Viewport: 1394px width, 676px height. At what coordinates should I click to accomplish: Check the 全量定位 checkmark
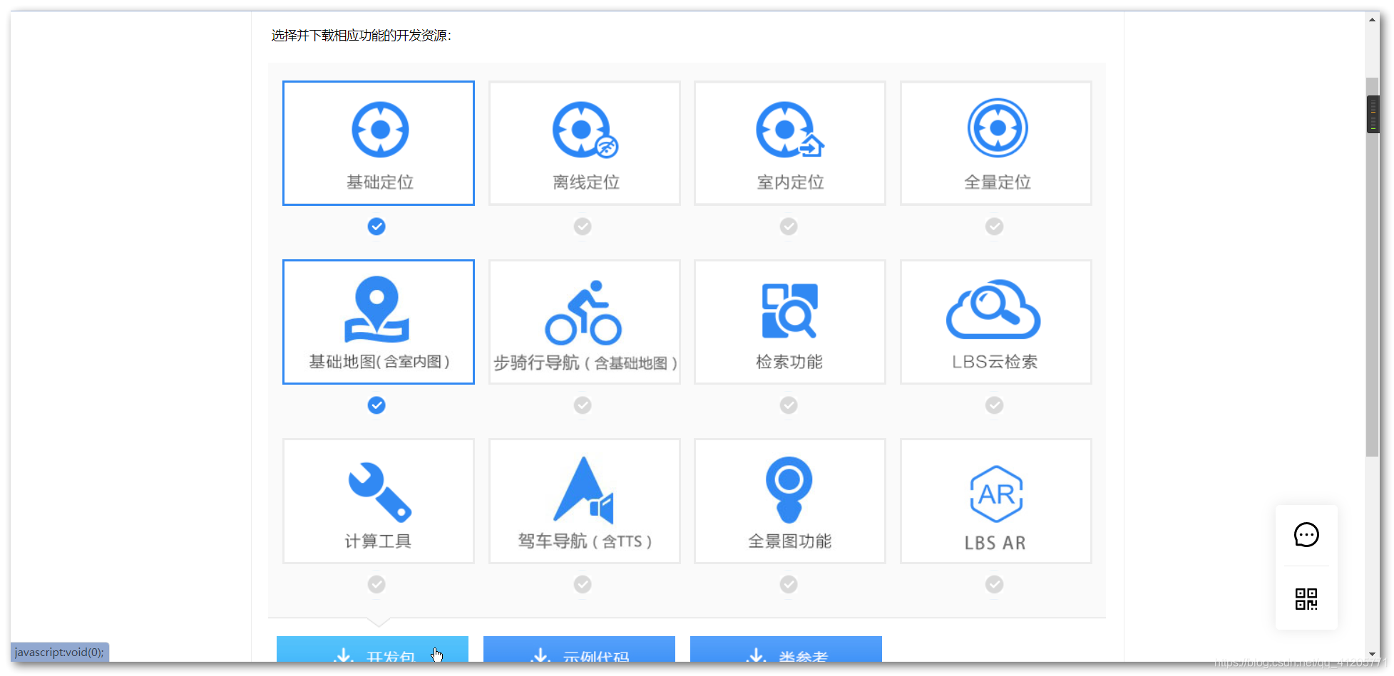[995, 227]
